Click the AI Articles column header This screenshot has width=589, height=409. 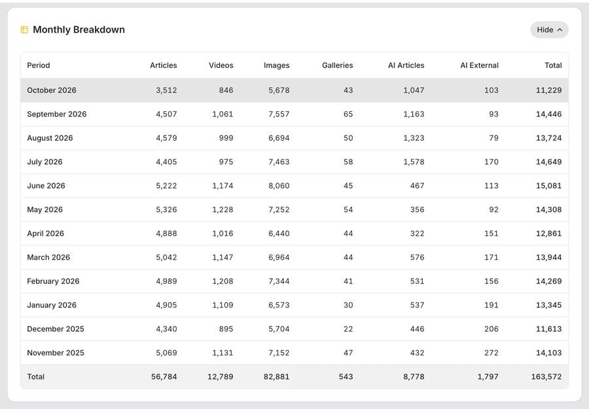(406, 65)
